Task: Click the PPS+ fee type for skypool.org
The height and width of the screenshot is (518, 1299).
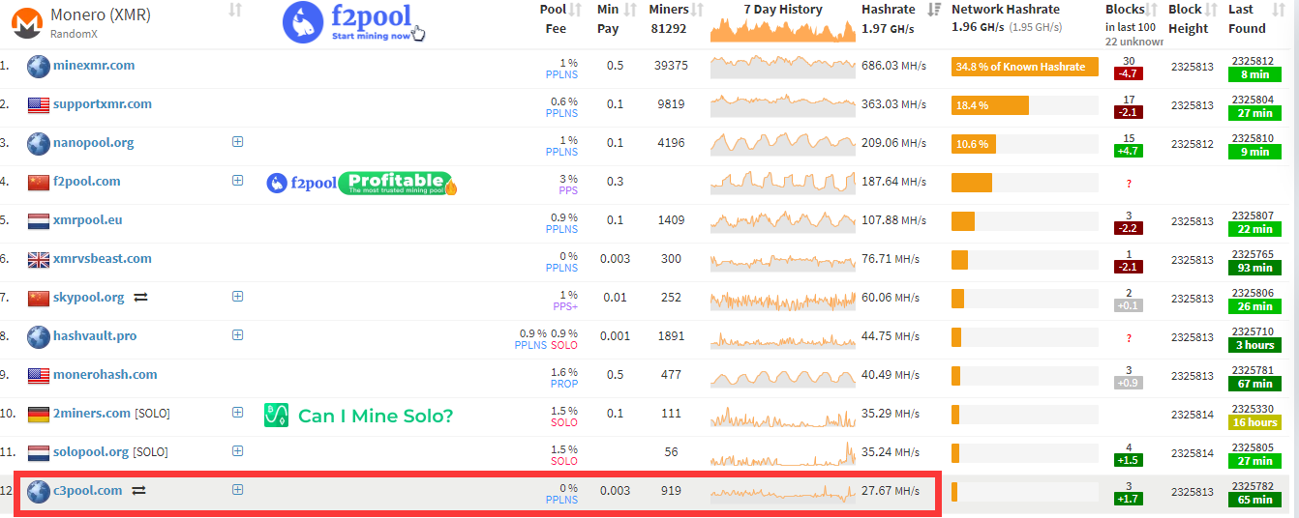Action: click(x=564, y=306)
